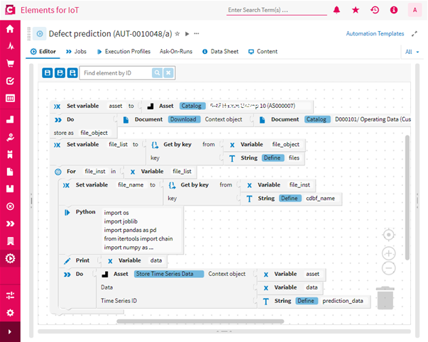Open the history clock icon
The image size is (428, 342).
tap(375, 10)
